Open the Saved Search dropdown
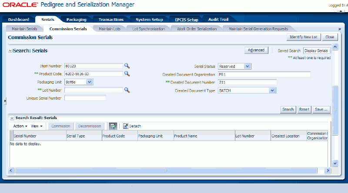This screenshot has height=193, width=348. pyautogui.click(x=317, y=50)
